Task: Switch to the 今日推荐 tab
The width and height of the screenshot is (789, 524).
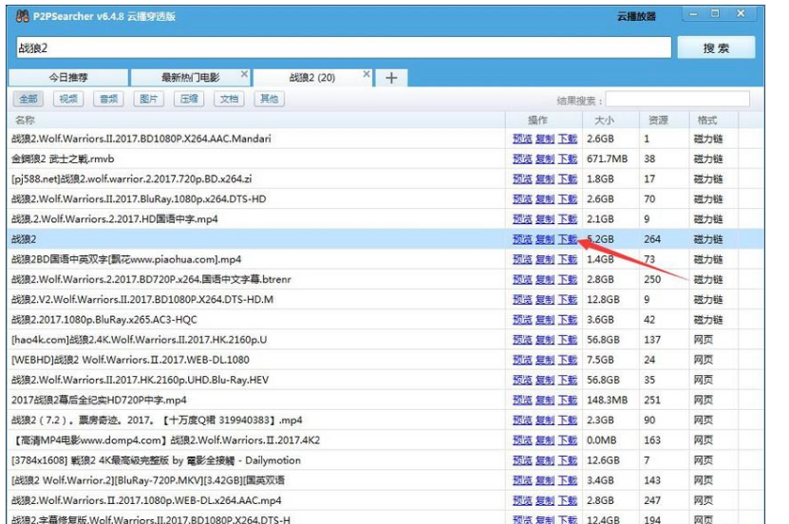Action: click(67, 78)
